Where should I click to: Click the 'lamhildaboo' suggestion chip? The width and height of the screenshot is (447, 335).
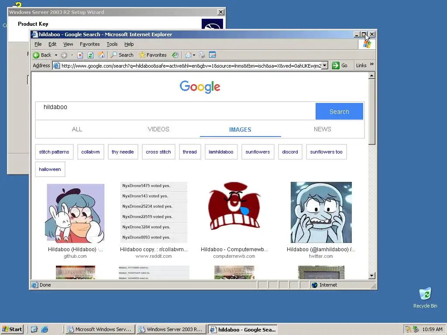[221, 152]
